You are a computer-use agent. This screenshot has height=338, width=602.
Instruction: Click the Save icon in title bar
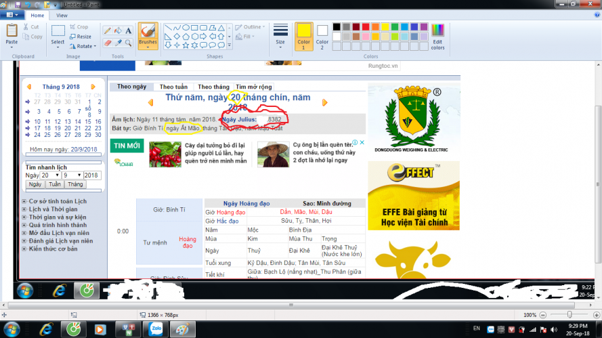[x=18, y=4]
